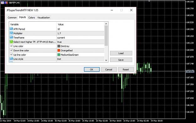Load a saved input preset
Screen dimensions: 196x123
click(121, 53)
